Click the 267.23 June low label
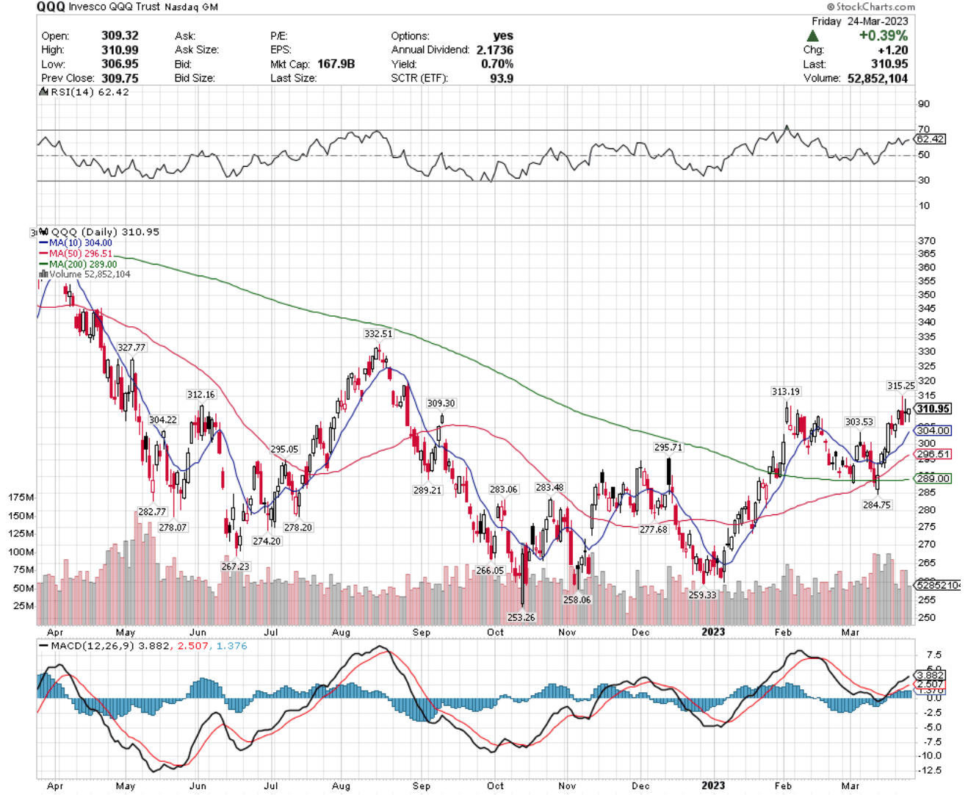 (x=236, y=566)
